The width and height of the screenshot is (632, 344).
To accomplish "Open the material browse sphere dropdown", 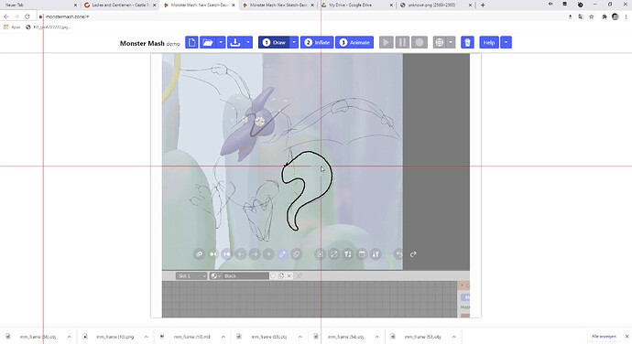I will (215, 276).
